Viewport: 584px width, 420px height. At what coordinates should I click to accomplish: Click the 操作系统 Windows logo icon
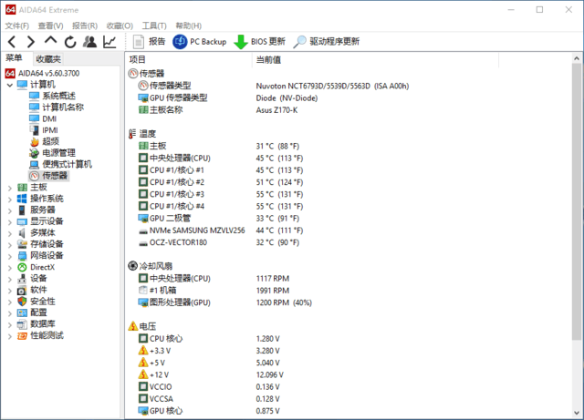(x=22, y=199)
